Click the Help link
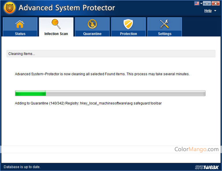Viewport: 222px width, 171px height. pos(208,11)
